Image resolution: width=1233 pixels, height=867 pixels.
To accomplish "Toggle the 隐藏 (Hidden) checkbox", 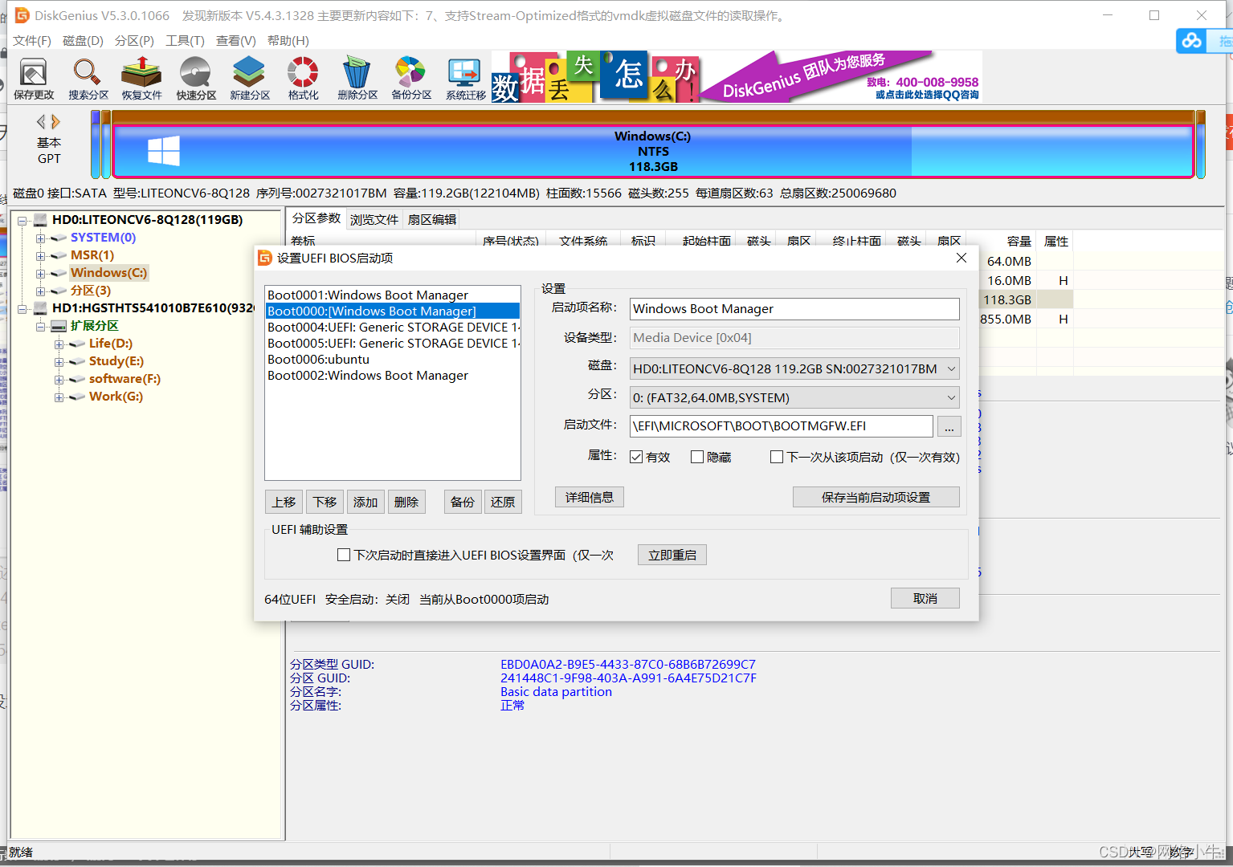I will [x=697, y=457].
